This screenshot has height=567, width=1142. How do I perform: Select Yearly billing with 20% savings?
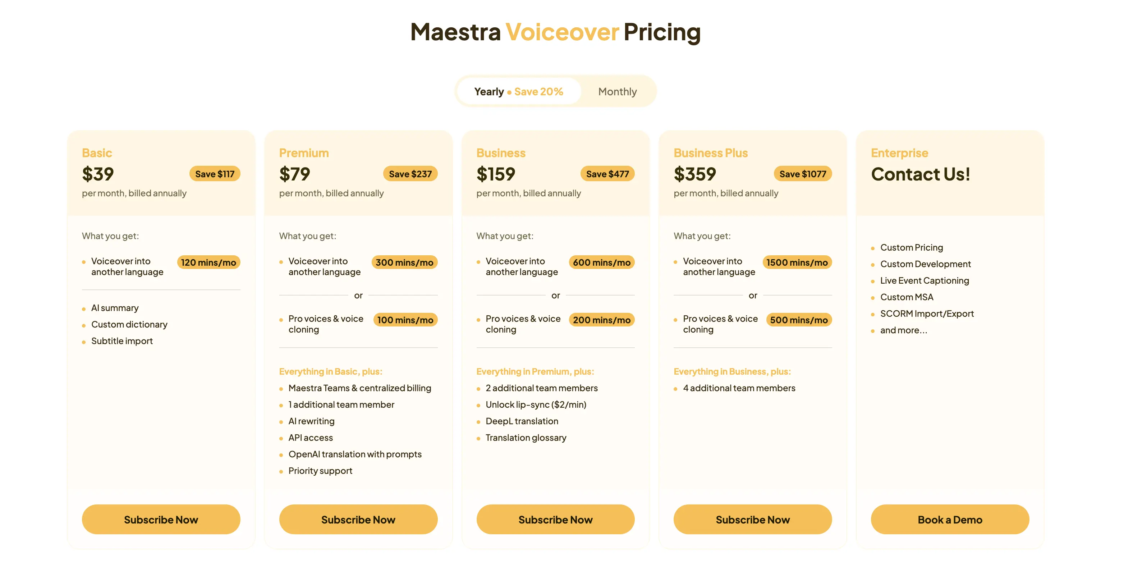coord(519,91)
